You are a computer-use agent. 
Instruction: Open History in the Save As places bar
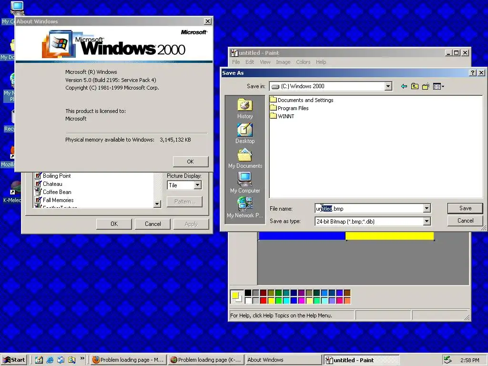tap(245, 109)
